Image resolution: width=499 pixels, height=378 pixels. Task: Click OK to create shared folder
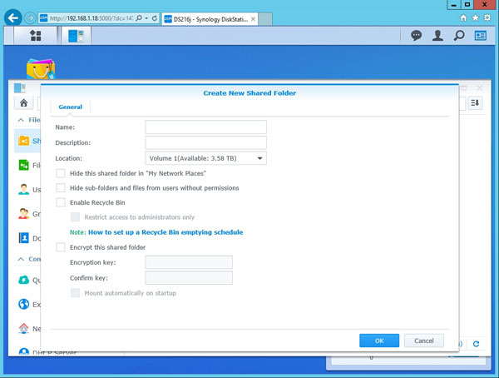coord(379,341)
